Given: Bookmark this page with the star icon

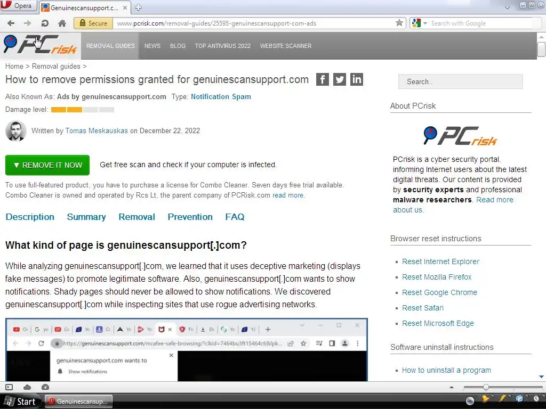Looking at the screenshot, I should pos(399,23).
